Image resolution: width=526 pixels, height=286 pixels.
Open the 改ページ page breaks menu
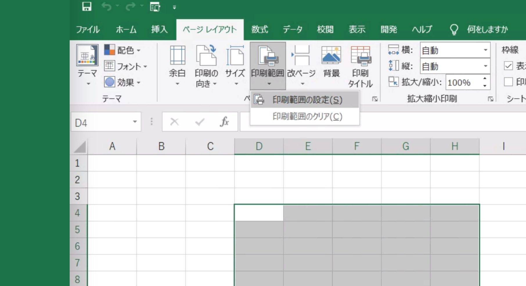[301, 66]
